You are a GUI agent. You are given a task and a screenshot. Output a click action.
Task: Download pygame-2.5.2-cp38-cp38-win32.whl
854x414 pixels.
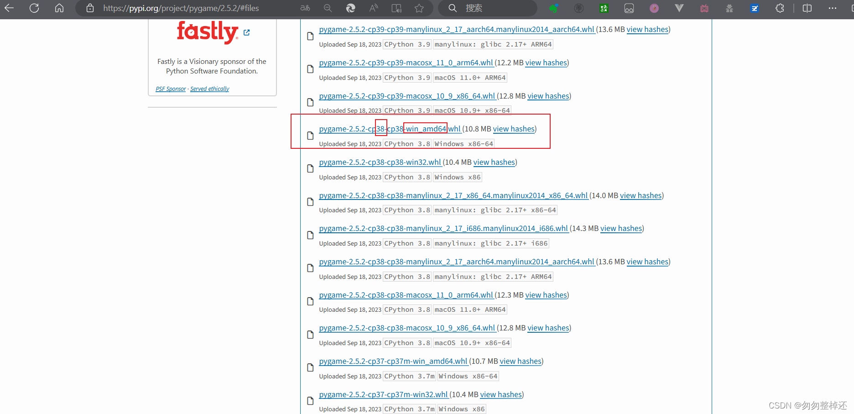(380, 162)
